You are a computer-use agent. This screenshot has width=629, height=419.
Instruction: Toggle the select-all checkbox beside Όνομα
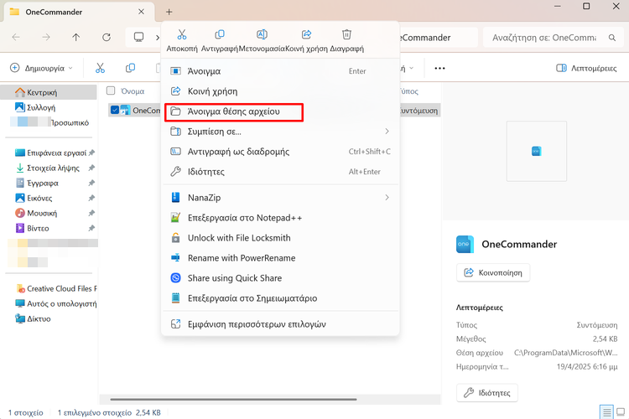111,91
